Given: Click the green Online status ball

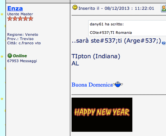Looking at the screenshot, I should point(10,56).
